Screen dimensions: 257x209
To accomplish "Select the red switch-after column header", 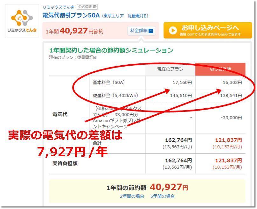I will pos(220,69).
